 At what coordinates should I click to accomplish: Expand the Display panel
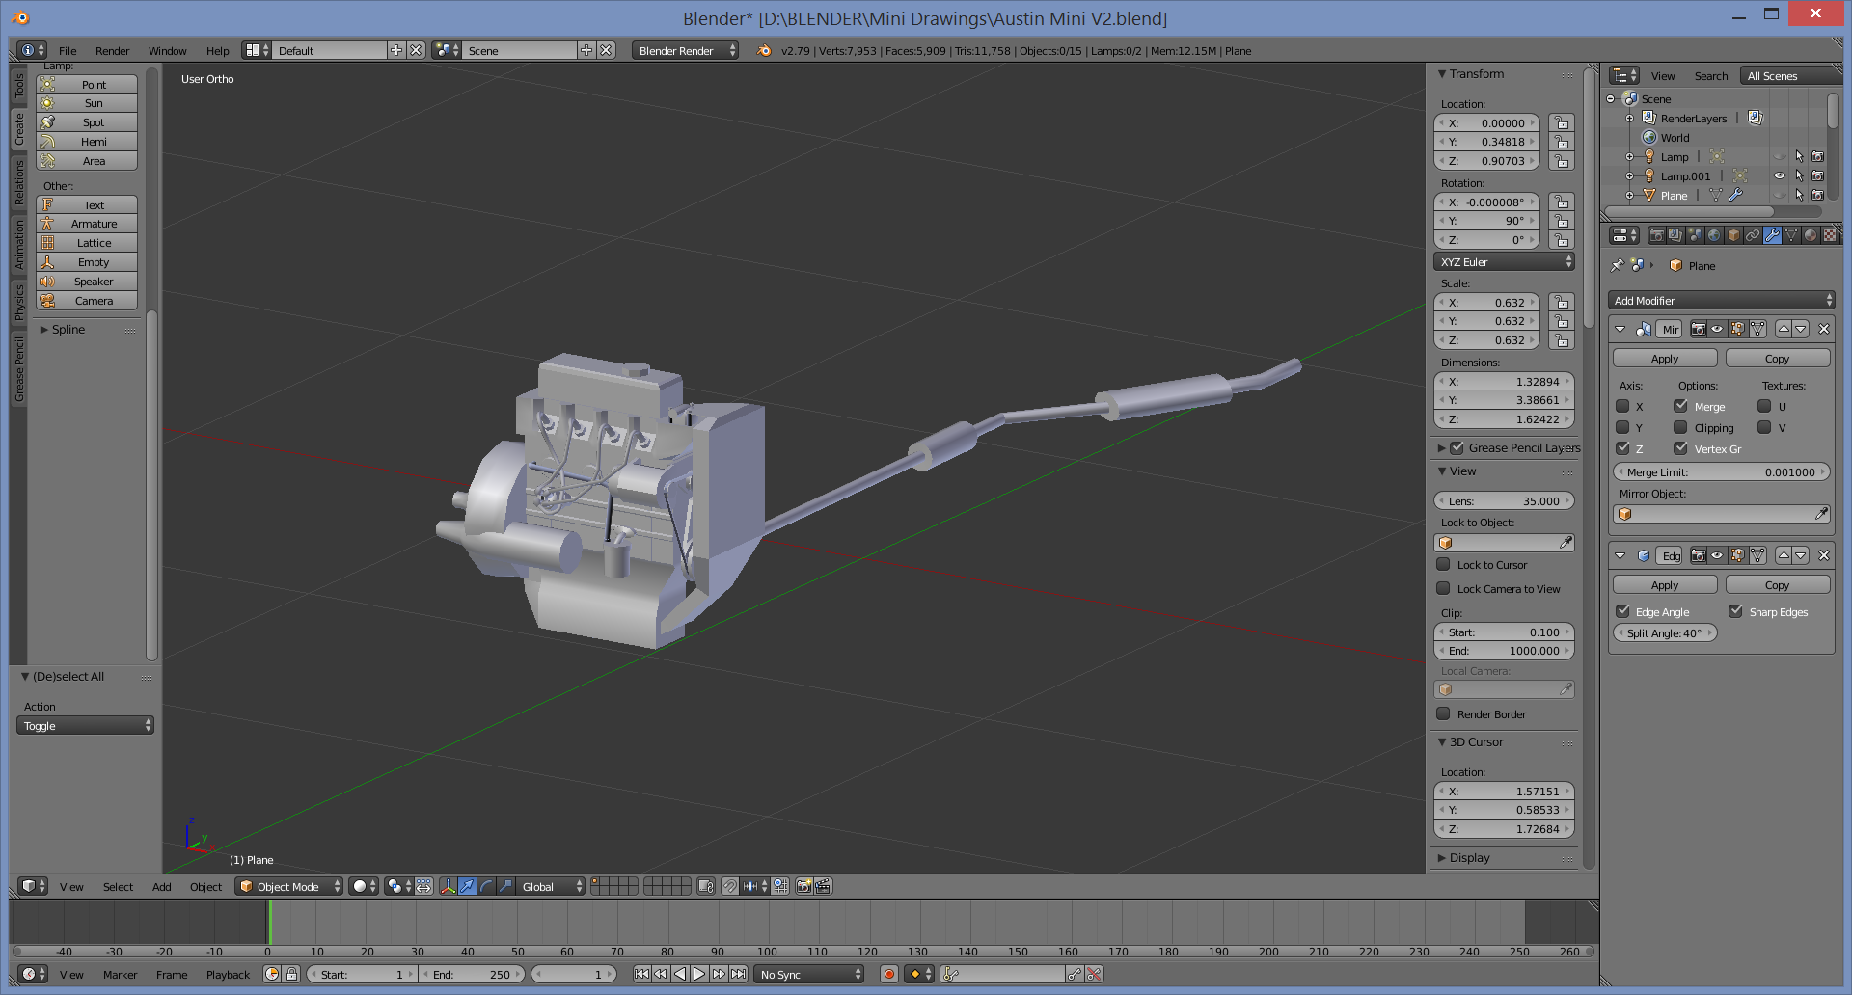coord(1469,858)
